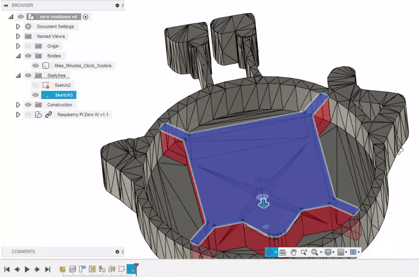Open Display Settings from navigation bar
Image resolution: width=419 pixels, height=277 pixels.
tap(329, 252)
